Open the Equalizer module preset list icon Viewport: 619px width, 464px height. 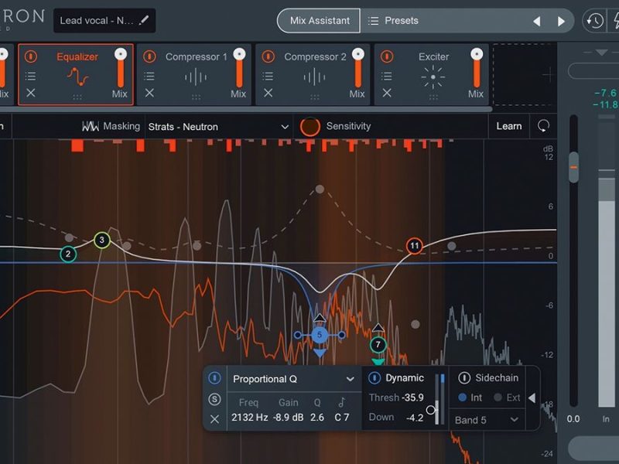click(30, 76)
